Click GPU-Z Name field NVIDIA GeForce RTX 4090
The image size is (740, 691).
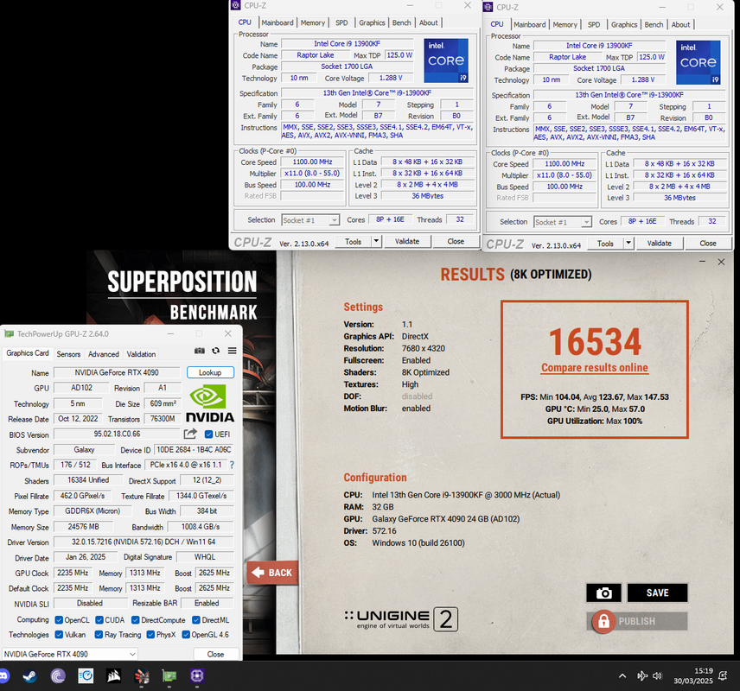(x=117, y=372)
